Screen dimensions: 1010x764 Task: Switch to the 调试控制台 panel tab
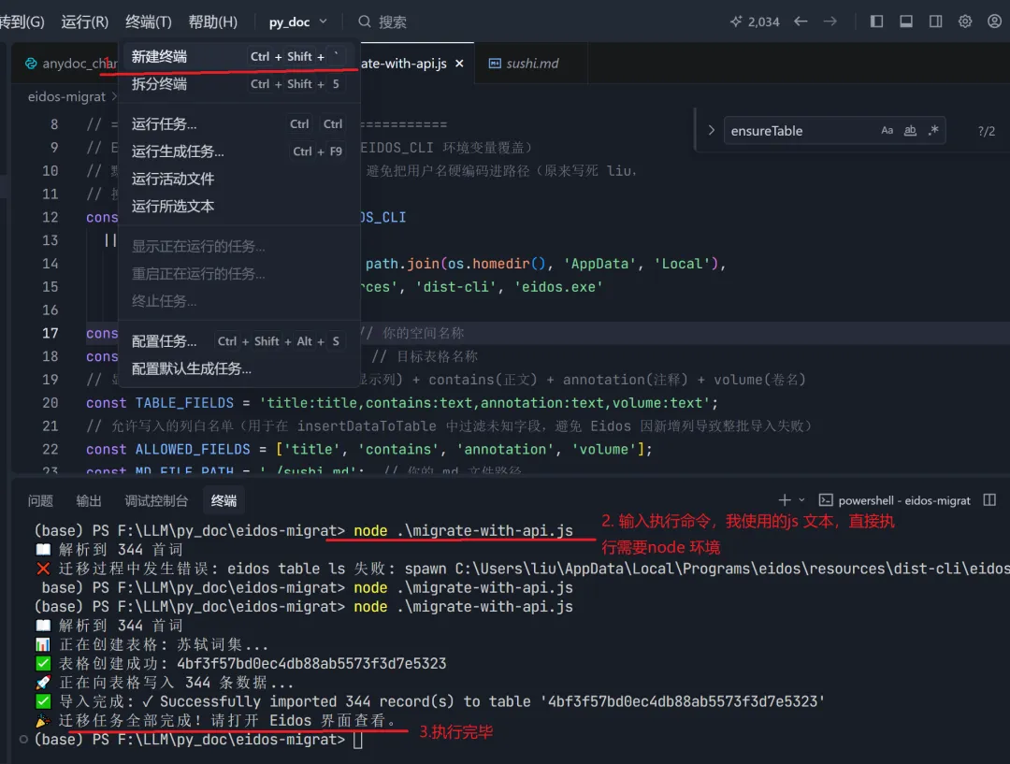coord(156,500)
